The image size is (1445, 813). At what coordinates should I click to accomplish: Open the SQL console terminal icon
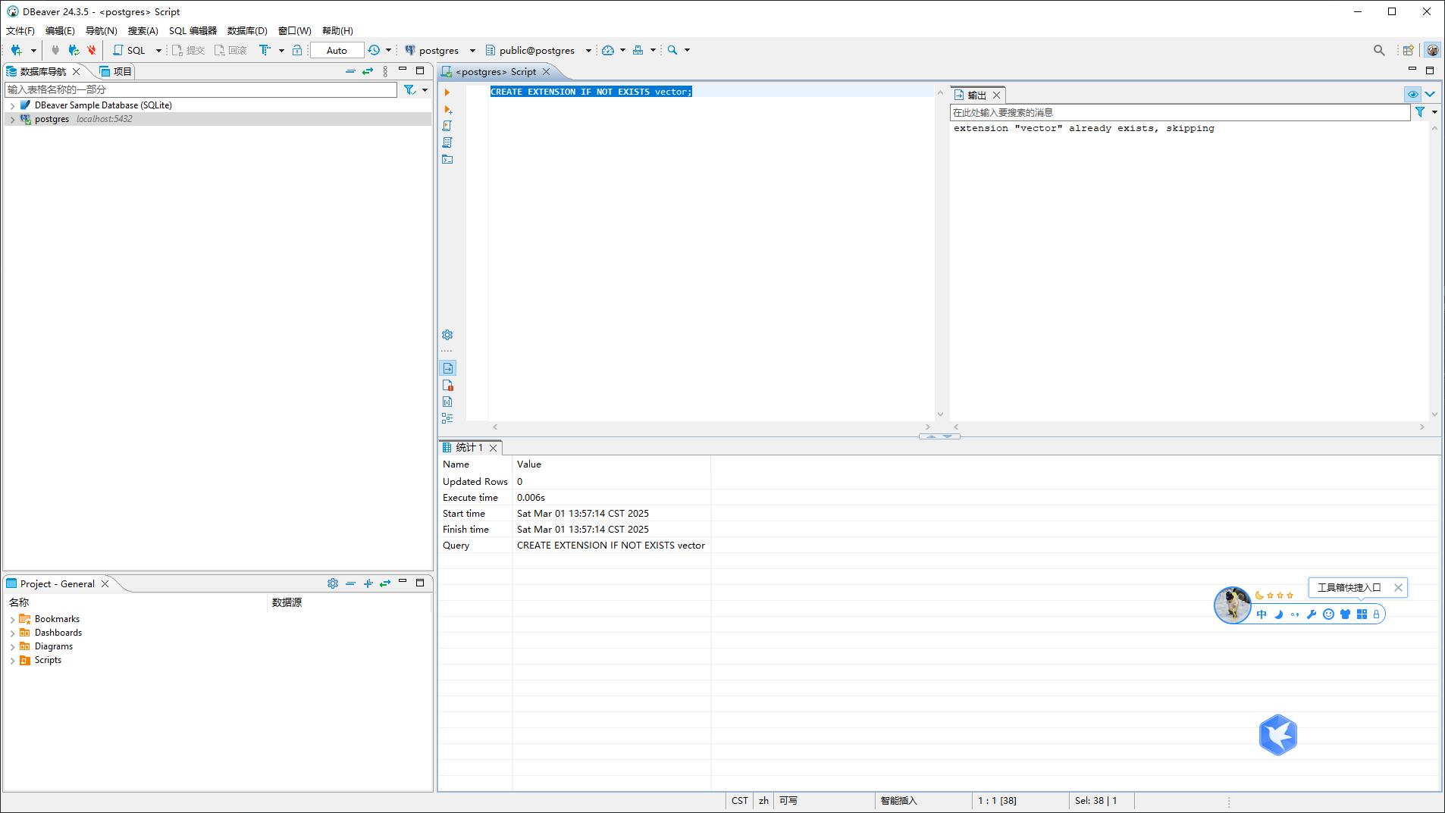point(447,159)
